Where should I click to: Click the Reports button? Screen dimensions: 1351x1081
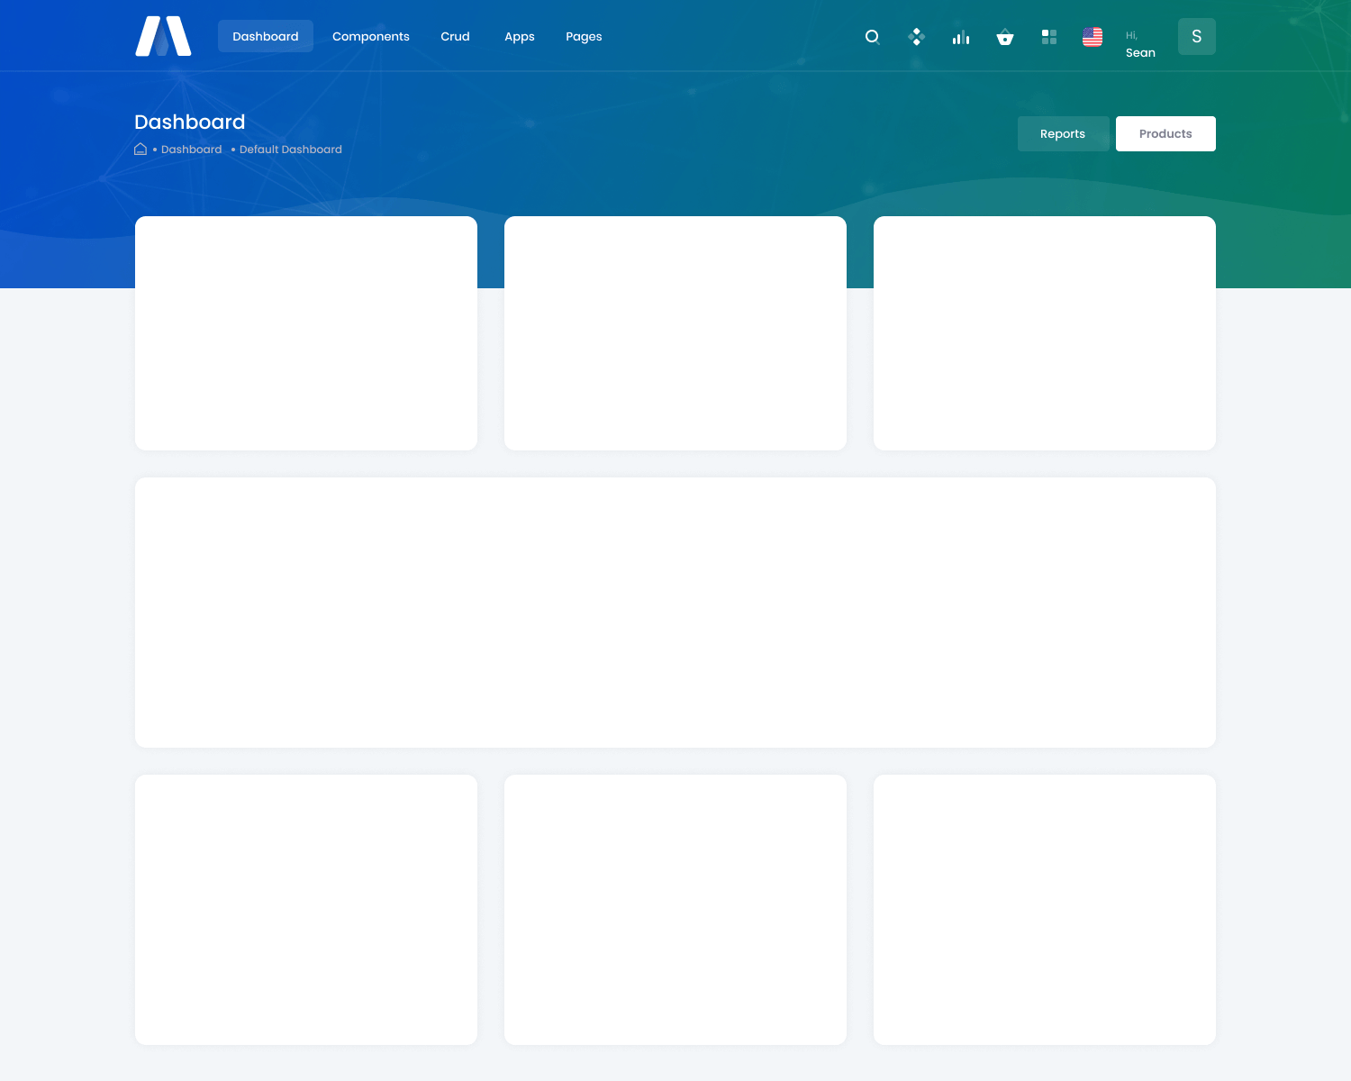point(1063,134)
